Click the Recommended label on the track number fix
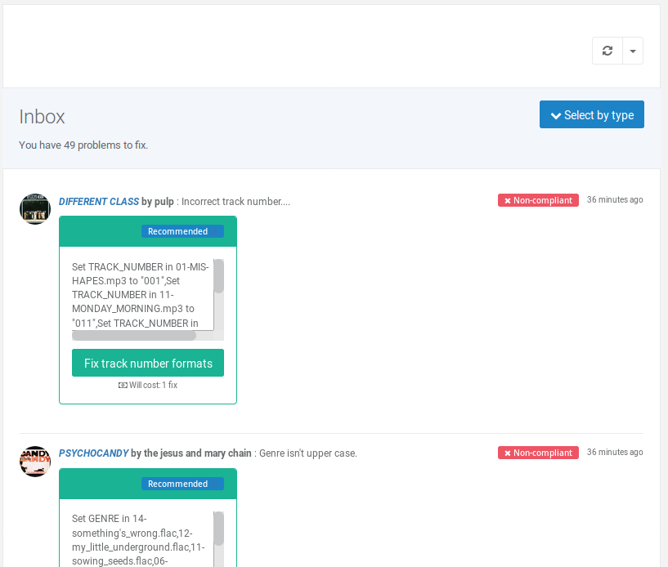 (x=182, y=231)
